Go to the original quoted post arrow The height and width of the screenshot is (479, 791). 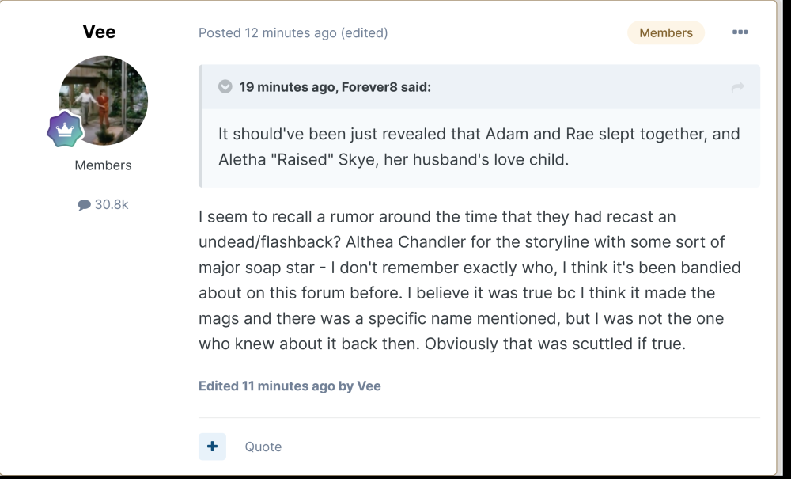(737, 87)
